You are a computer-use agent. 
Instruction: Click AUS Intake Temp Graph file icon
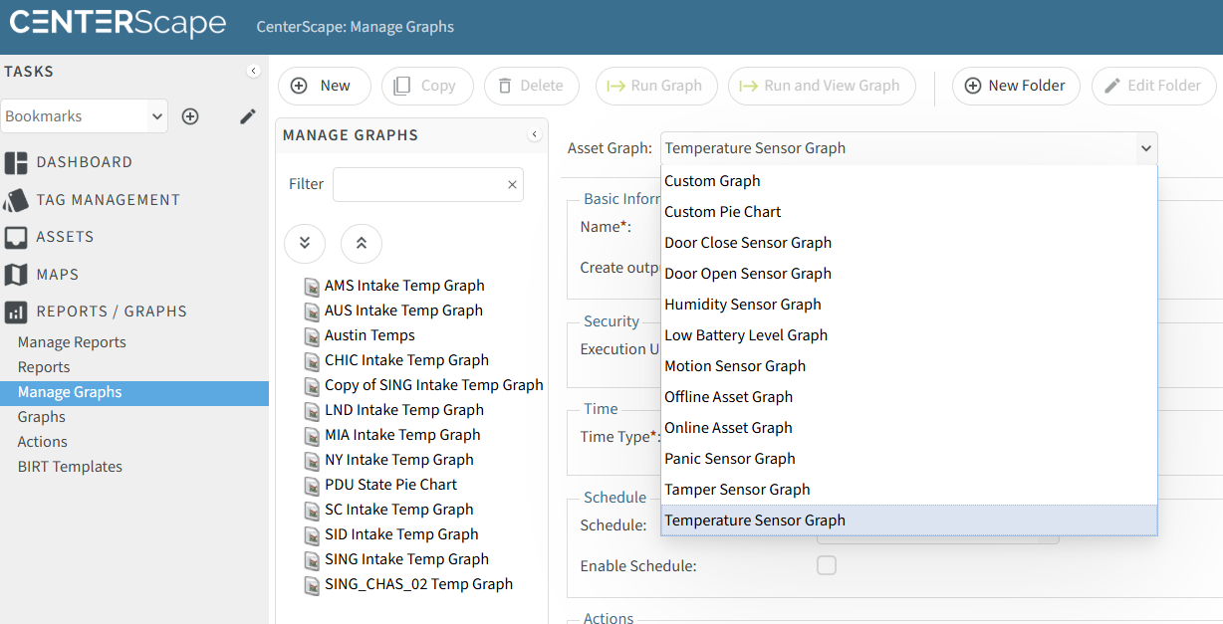pos(312,312)
